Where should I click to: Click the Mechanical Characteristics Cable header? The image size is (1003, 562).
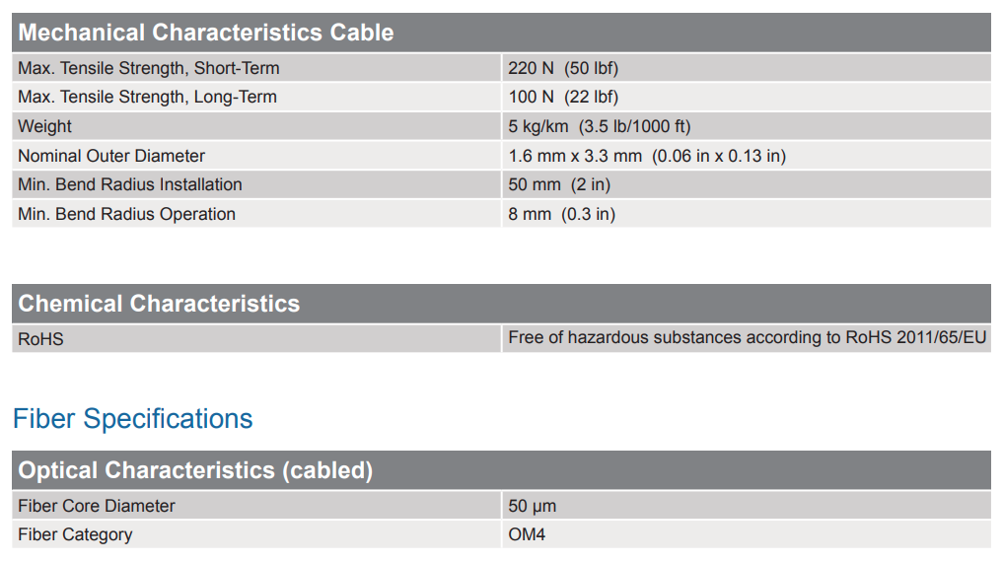click(205, 33)
